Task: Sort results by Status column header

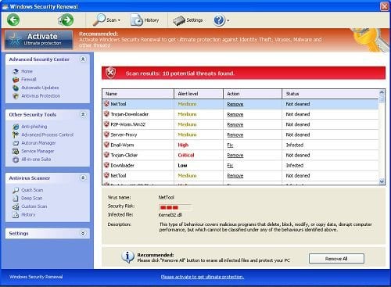Action: click(330, 94)
